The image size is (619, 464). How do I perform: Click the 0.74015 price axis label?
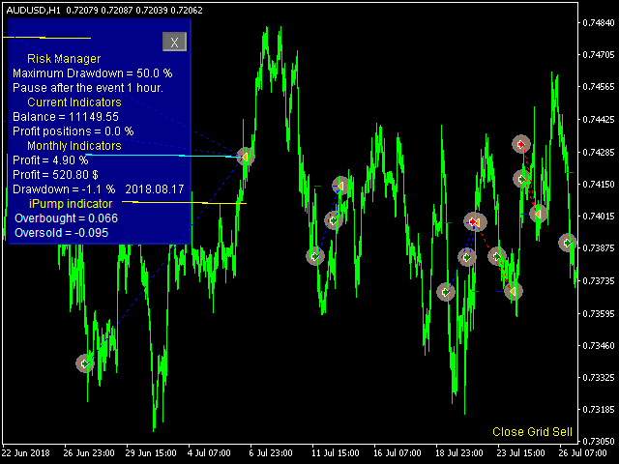pos(599,217)
